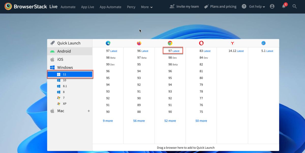Select the iOS platform row
305x153 pixels.
70,59
